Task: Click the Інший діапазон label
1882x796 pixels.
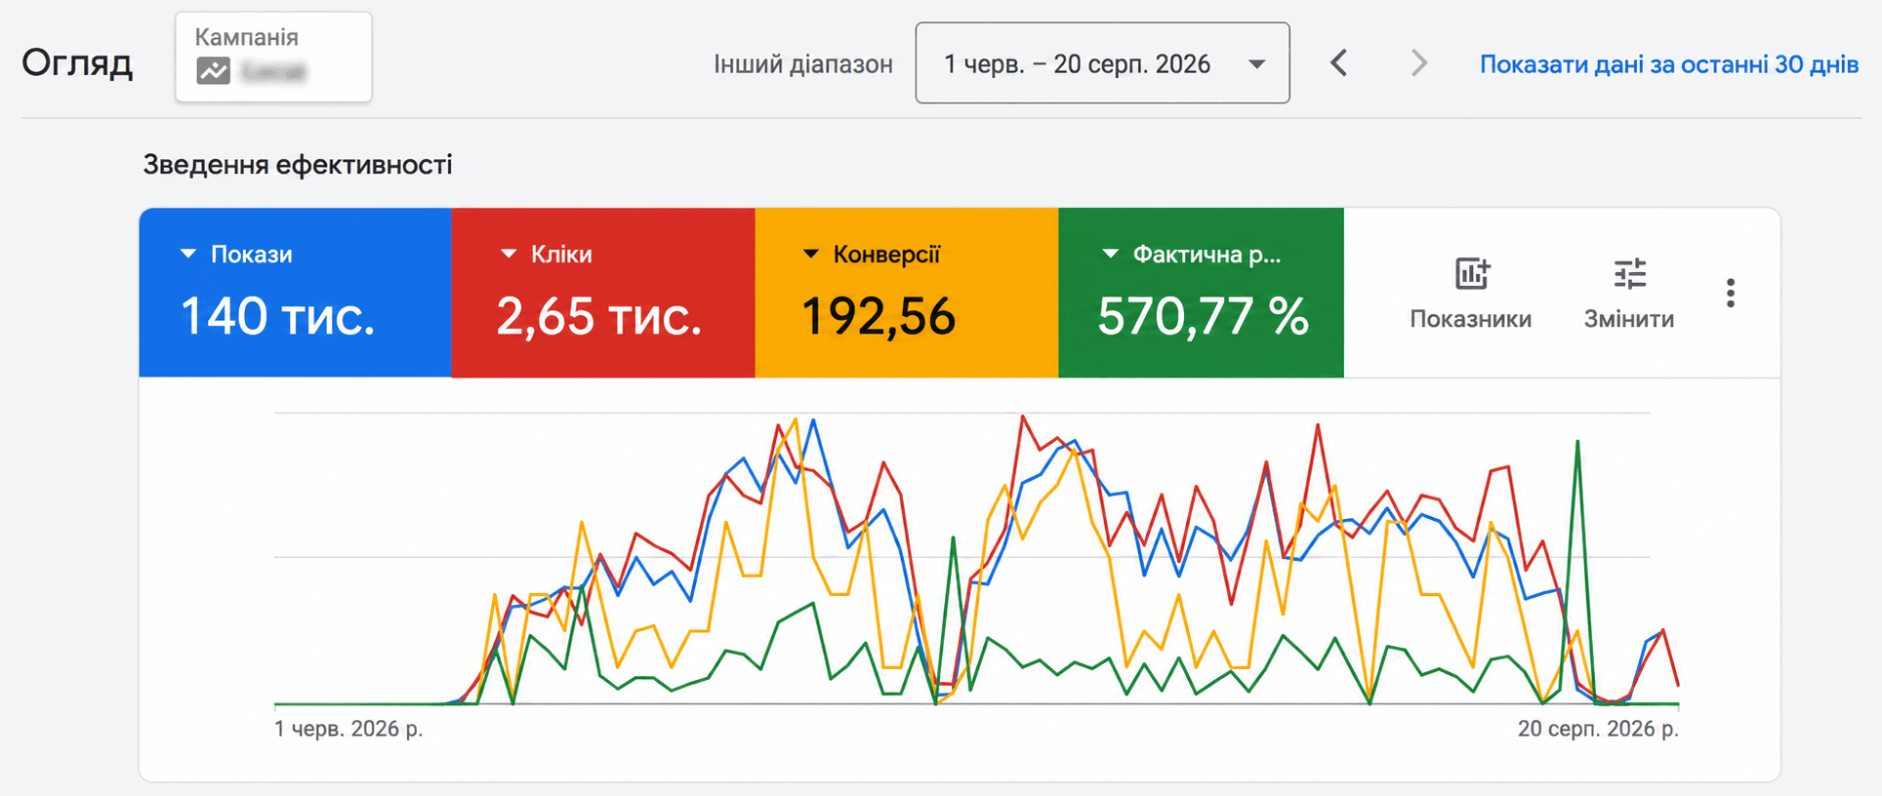Action: (802, 64)
